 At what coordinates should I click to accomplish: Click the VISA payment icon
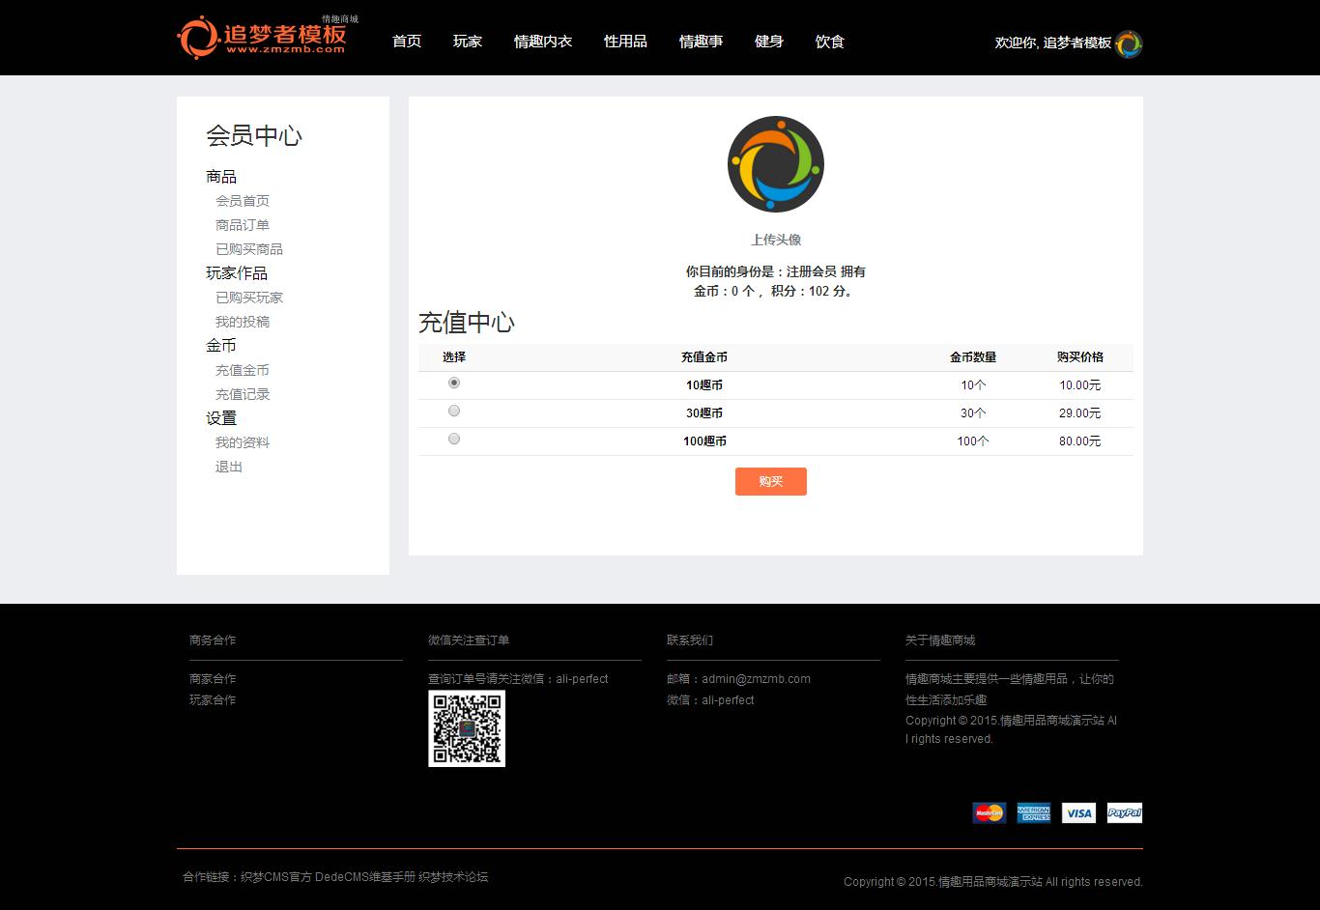(x=1078, y=813)
